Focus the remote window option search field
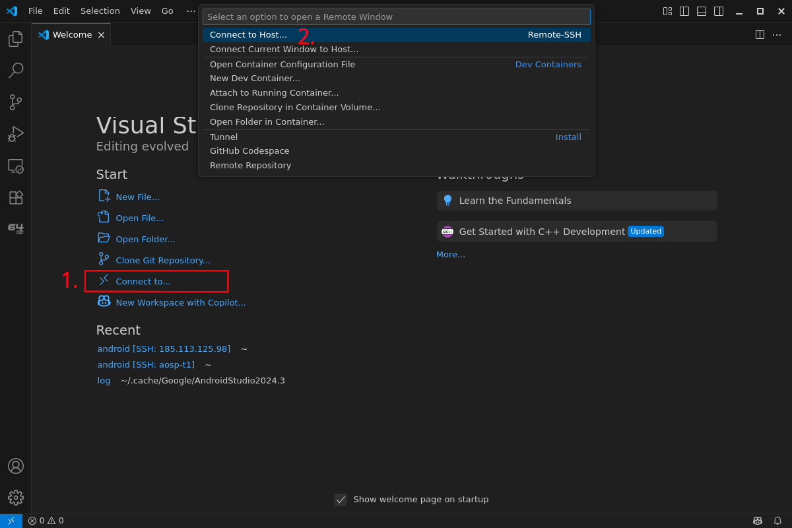Screen dimensions: 792x528 pos(397,16)
